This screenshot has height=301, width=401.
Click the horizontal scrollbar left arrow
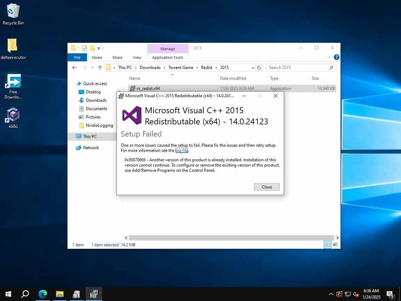point(126,238)
